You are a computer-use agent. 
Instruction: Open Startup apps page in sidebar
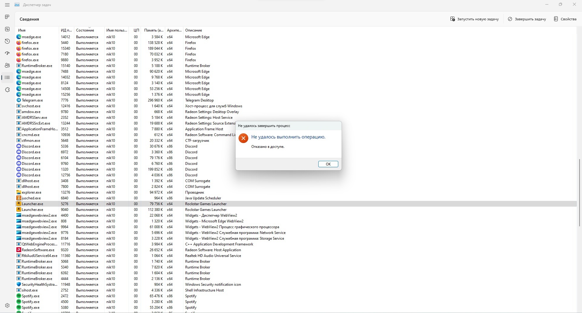(x=7, y=53)
